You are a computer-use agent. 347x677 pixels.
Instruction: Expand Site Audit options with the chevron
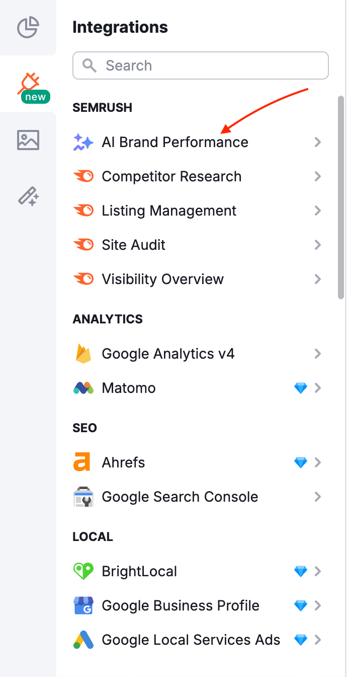318,245
